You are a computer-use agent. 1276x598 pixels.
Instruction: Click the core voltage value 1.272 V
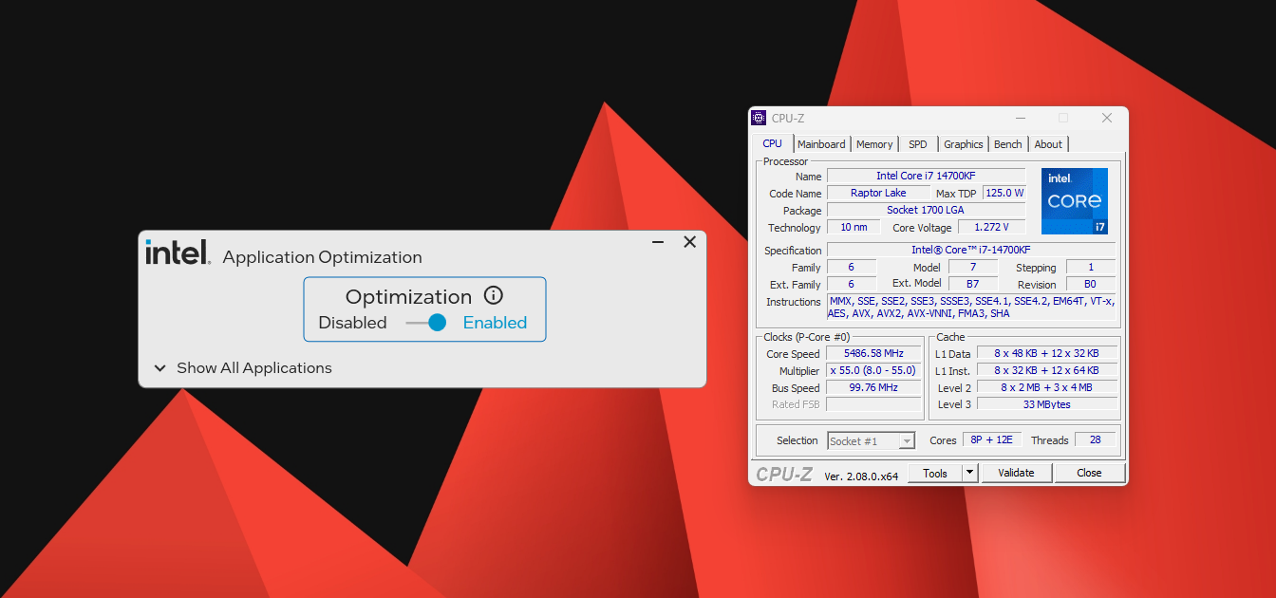[x=992, y=227]
